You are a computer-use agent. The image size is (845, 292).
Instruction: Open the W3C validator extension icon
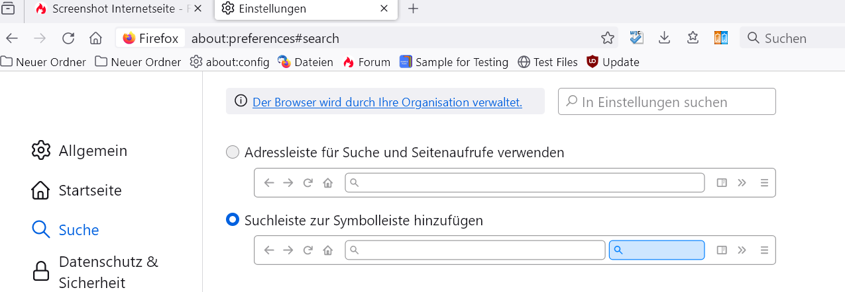[x=636, y=38]
